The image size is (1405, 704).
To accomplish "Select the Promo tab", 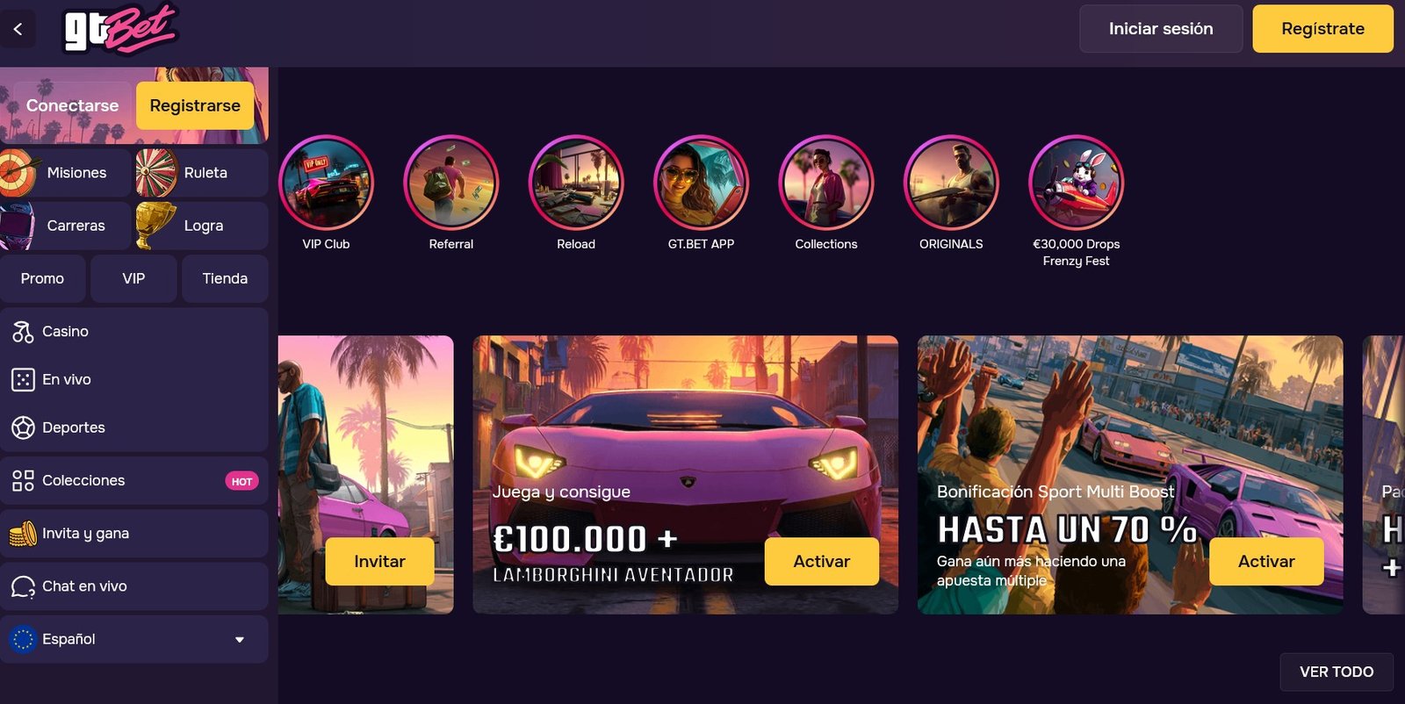I will [x=42, y=278].
